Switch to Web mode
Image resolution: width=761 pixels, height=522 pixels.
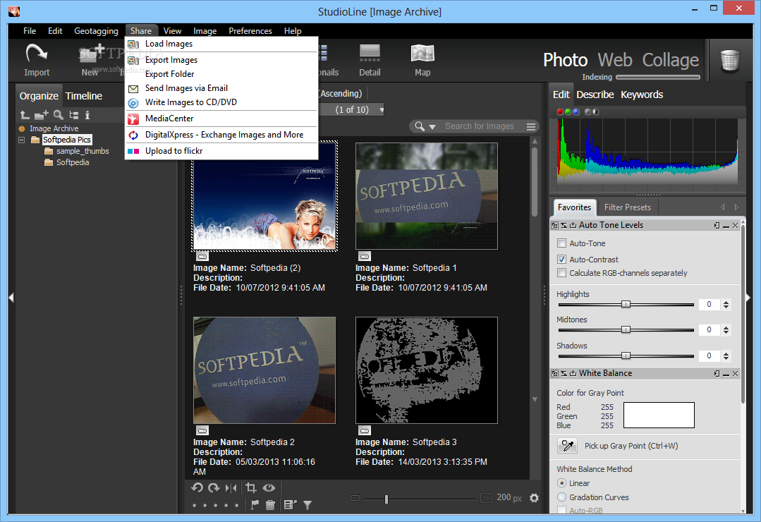[x=615, y=60]
